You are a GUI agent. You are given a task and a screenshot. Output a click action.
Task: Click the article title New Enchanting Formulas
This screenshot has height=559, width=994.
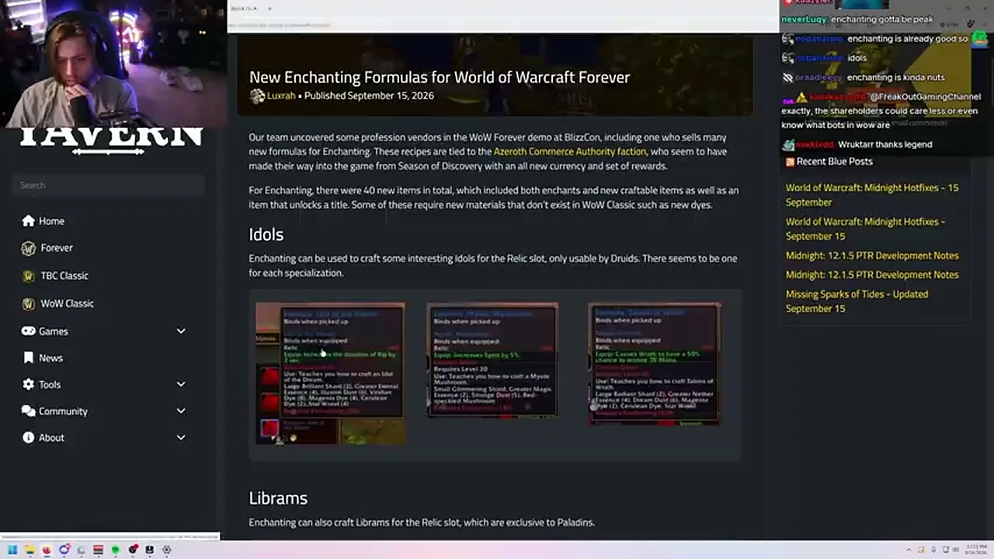[x=440, y=78]
